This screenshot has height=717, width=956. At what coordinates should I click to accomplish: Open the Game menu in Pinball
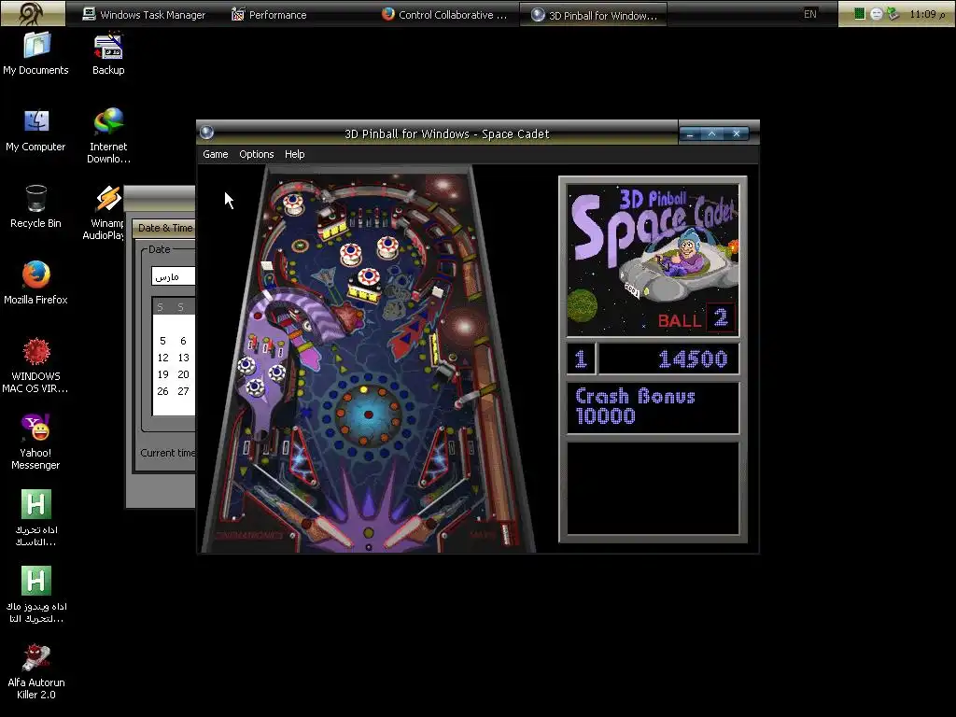point(216,154)
